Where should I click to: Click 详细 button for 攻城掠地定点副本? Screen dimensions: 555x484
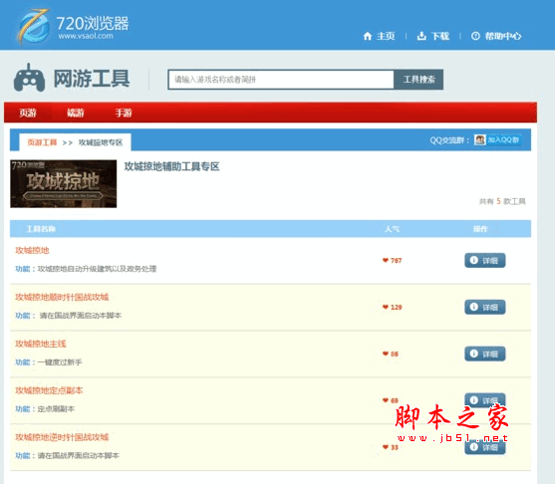(485, 400)
